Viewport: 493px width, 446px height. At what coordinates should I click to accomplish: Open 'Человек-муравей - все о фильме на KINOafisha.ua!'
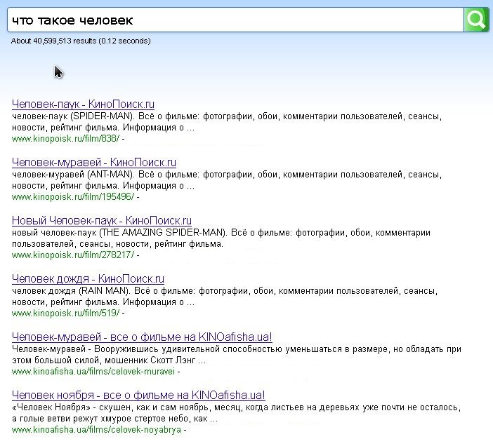142,337
